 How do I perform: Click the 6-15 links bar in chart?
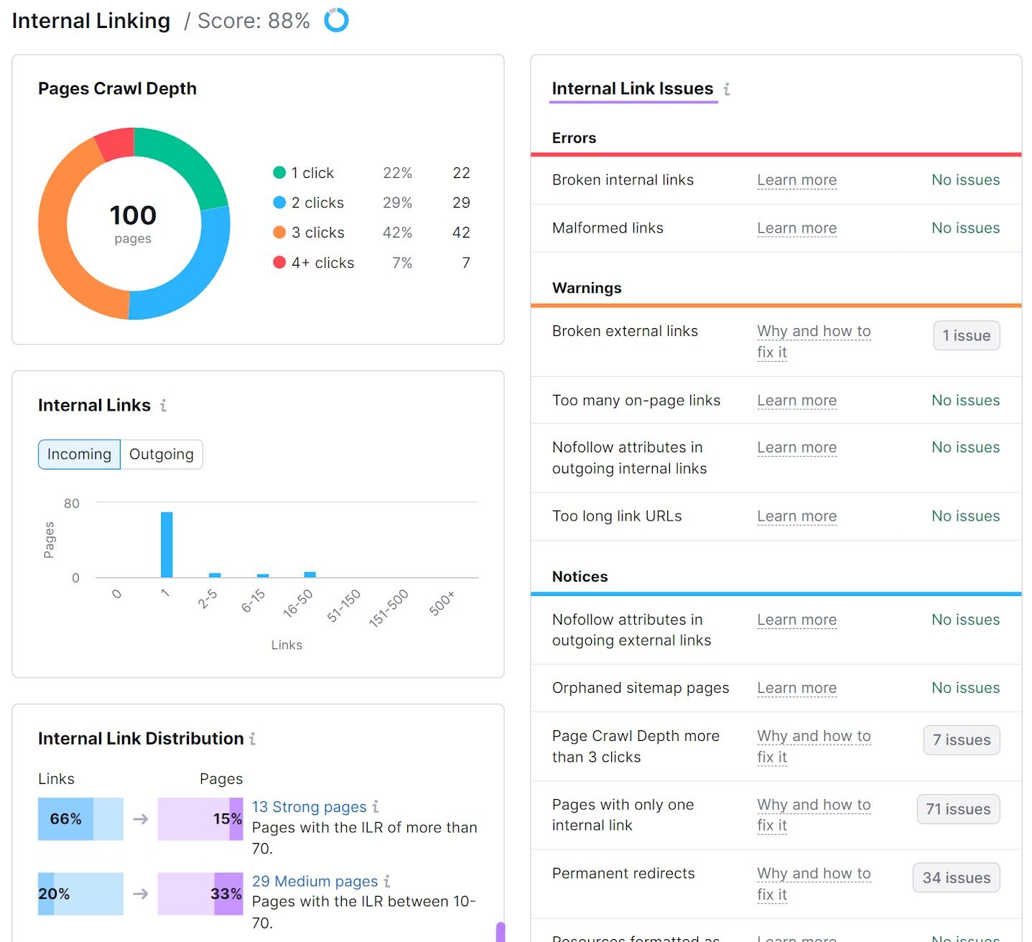point(263,576)
